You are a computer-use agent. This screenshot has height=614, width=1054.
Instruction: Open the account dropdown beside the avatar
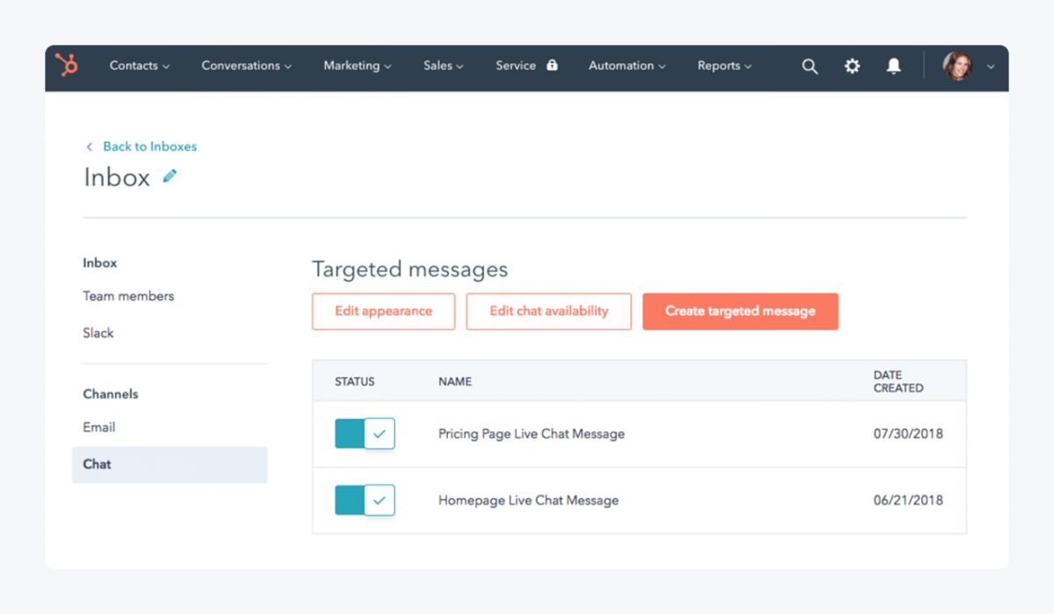tap(991, 66)
